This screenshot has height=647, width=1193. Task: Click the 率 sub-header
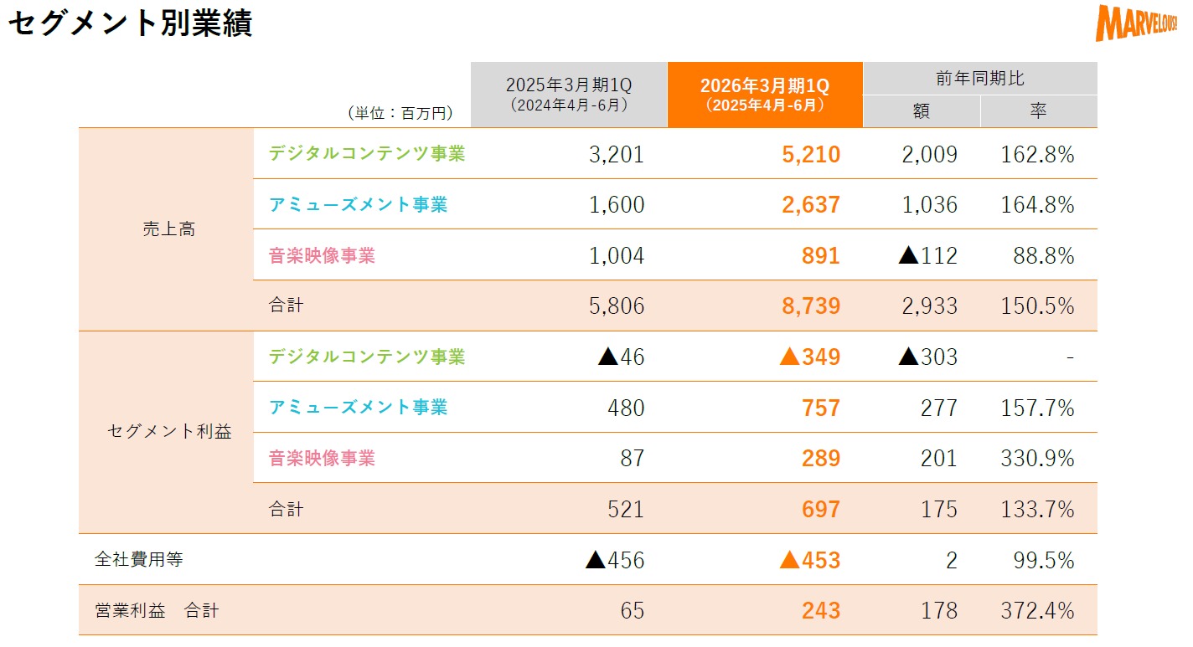pyautogui.click(x=1038, y=111)
